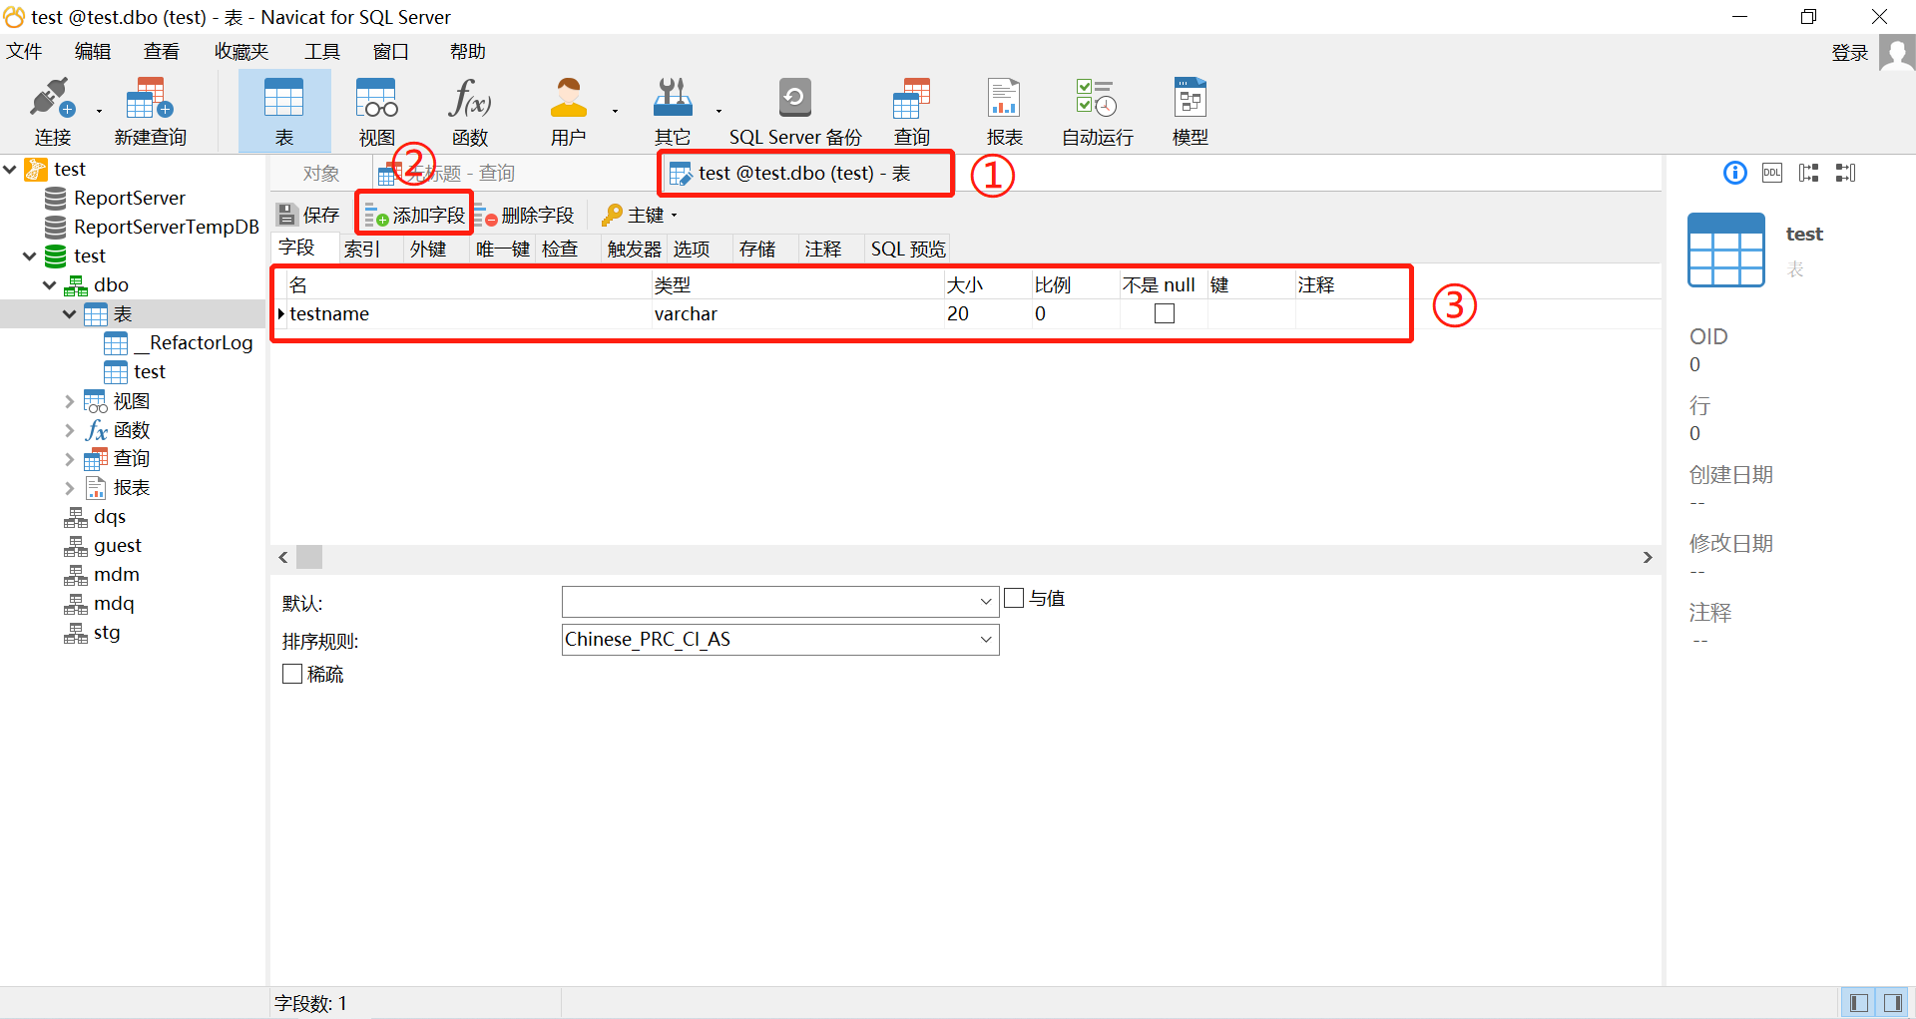Open the 查询 query toolbar icon
This screenshot has height=1019, width=1916.
pyautogui.click(x=912, y=112)
